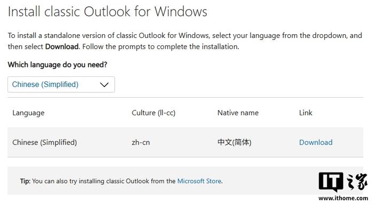Click the chevron arrow in the language selector
Image resolution: width=374 pixels, height=205 pixels.
[x=104, y=85]
